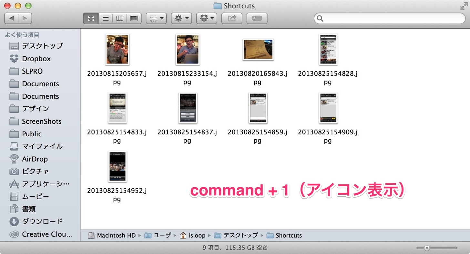Viewport: 470px width, 254px height.
Task: Click the アプリケーション icon in sidebar
Action: point(14,184)
